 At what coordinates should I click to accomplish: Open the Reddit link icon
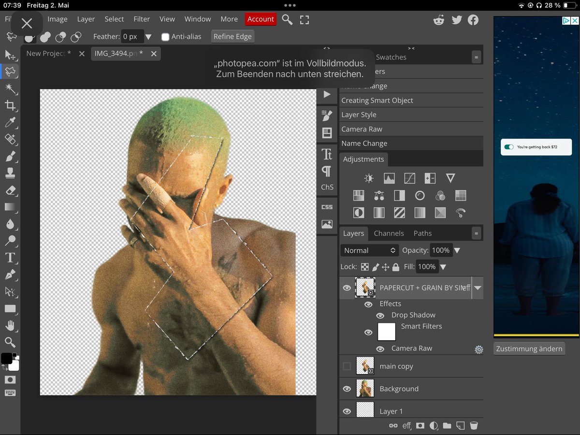tap(439, 20)
